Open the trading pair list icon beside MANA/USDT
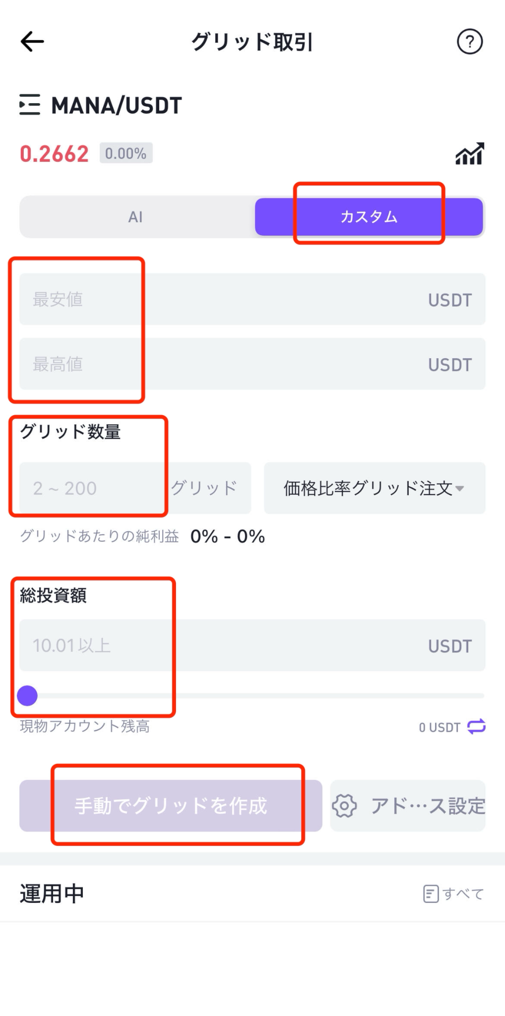 (30, 105)
